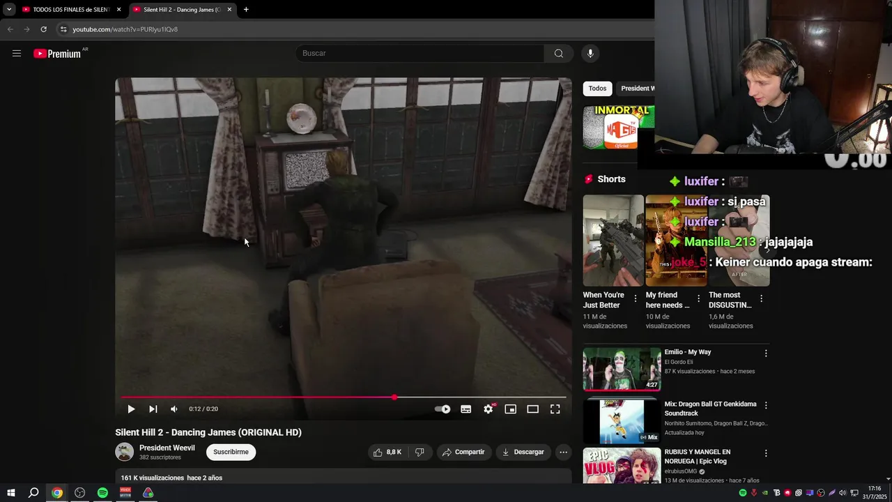Open Voicemeeter from the taskbar
The height and width of the screenshot is (502, 892).
(125, 493)
